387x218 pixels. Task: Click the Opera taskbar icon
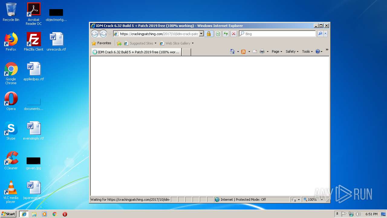coord(65,214)
